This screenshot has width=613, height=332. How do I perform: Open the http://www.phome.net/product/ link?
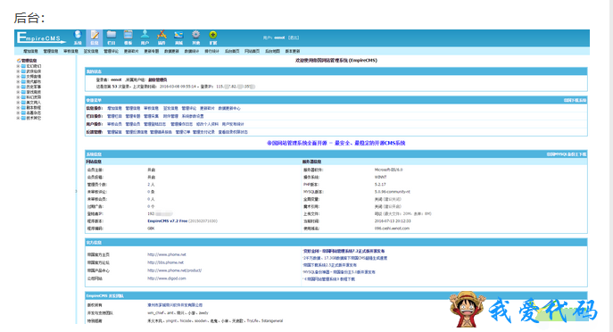[x=174, y=270]
